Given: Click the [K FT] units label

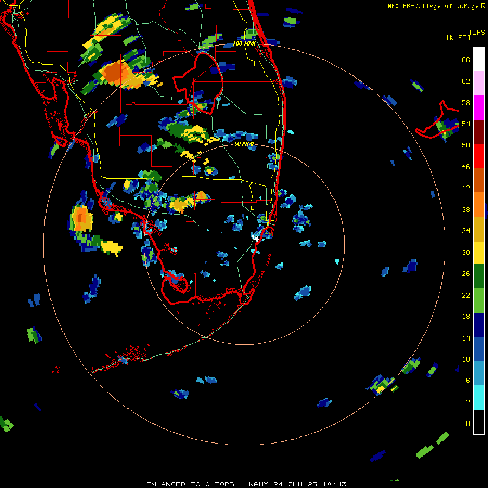Looking at the screenshot, I should (458, 38).
